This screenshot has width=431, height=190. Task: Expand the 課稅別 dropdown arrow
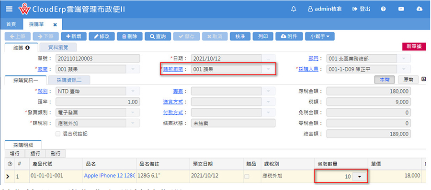point(133,123)
